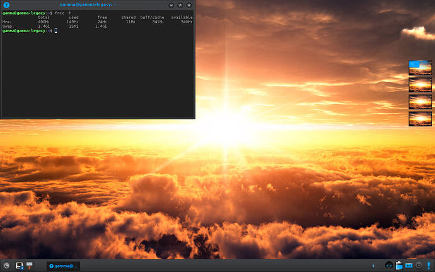Click the terminal title 'gamma@gamma-legacy: ~'

coord(88,4)
